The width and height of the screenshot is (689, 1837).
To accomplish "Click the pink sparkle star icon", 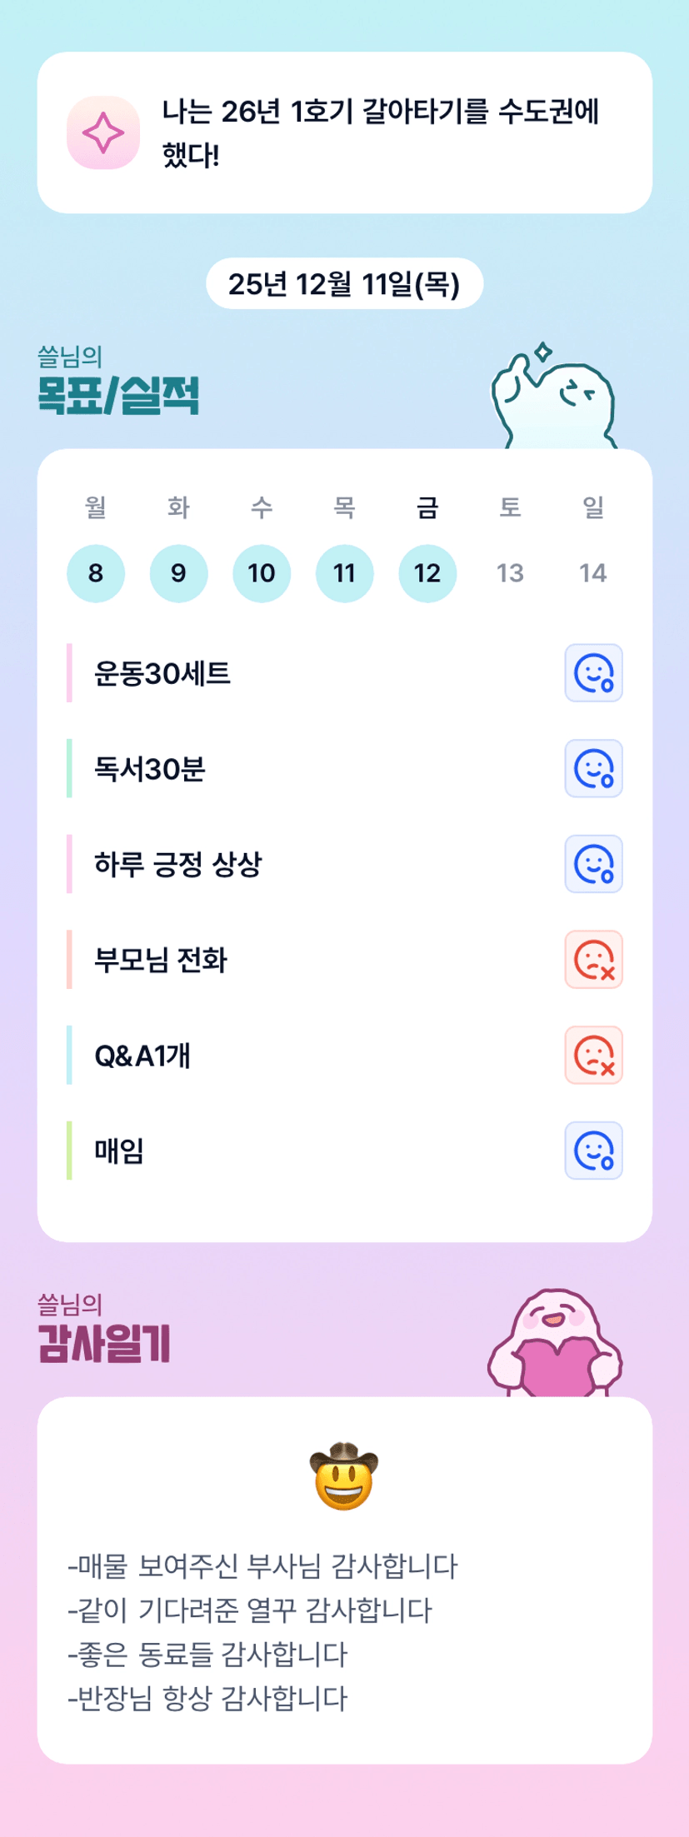I will coord(102,133).
